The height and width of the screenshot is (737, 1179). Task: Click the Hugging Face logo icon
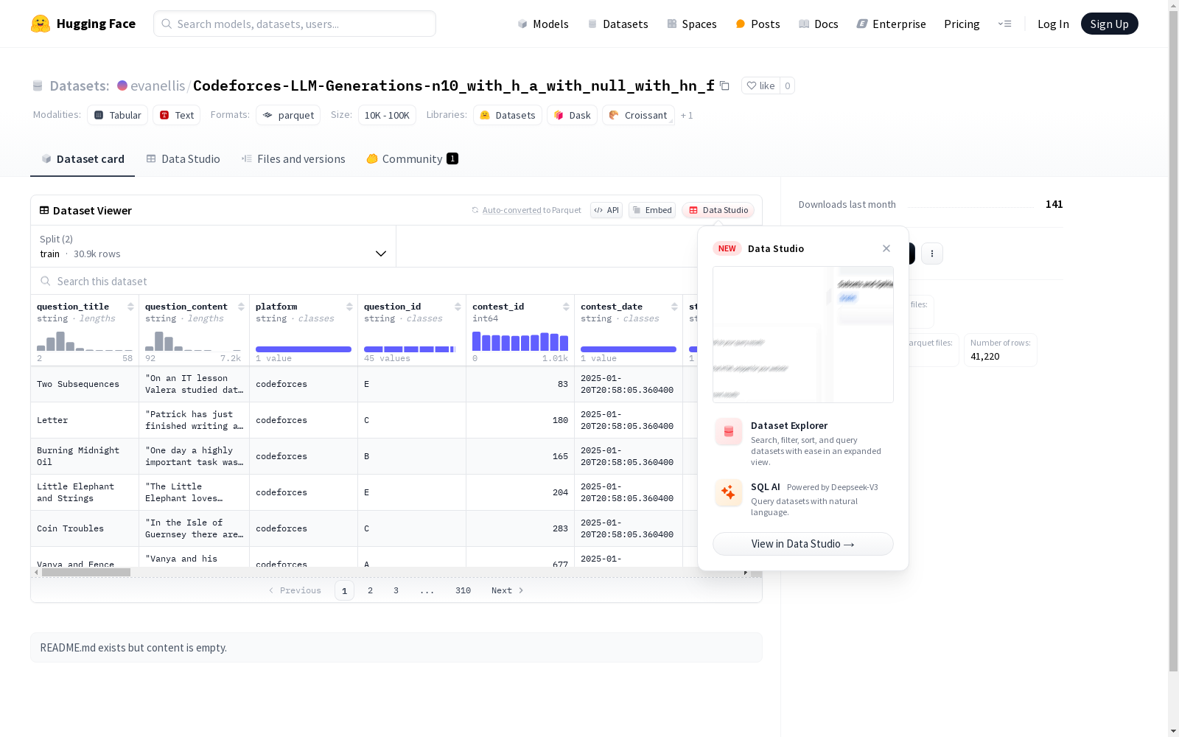pos(41,24)
